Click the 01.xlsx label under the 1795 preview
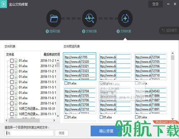The width and height of the screenshot is (179, 139). coord(72,83)
